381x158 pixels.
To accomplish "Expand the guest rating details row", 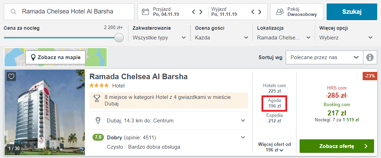I will pos(243,137).
